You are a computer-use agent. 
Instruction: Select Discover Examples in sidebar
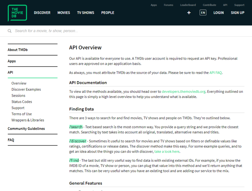pyautogui.click(x=26, y=89)
